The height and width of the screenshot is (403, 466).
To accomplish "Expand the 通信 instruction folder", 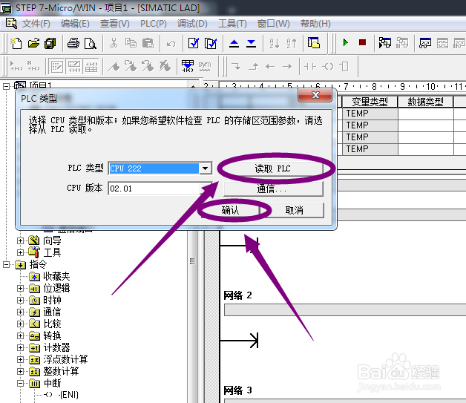I will [x=20, y=312].
